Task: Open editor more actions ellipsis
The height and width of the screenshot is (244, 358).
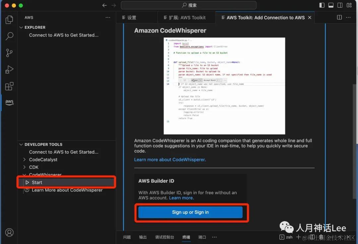Action: 348,17
